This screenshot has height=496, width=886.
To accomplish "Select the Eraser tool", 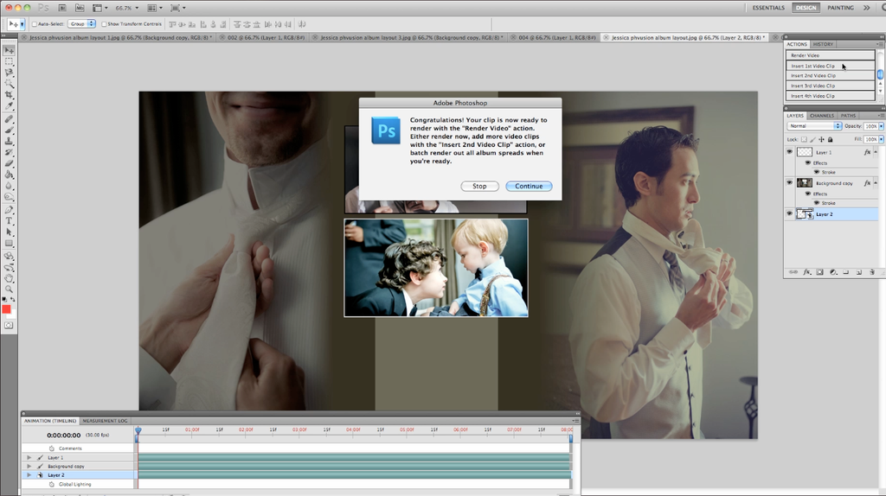I will (x=9, y=163).
